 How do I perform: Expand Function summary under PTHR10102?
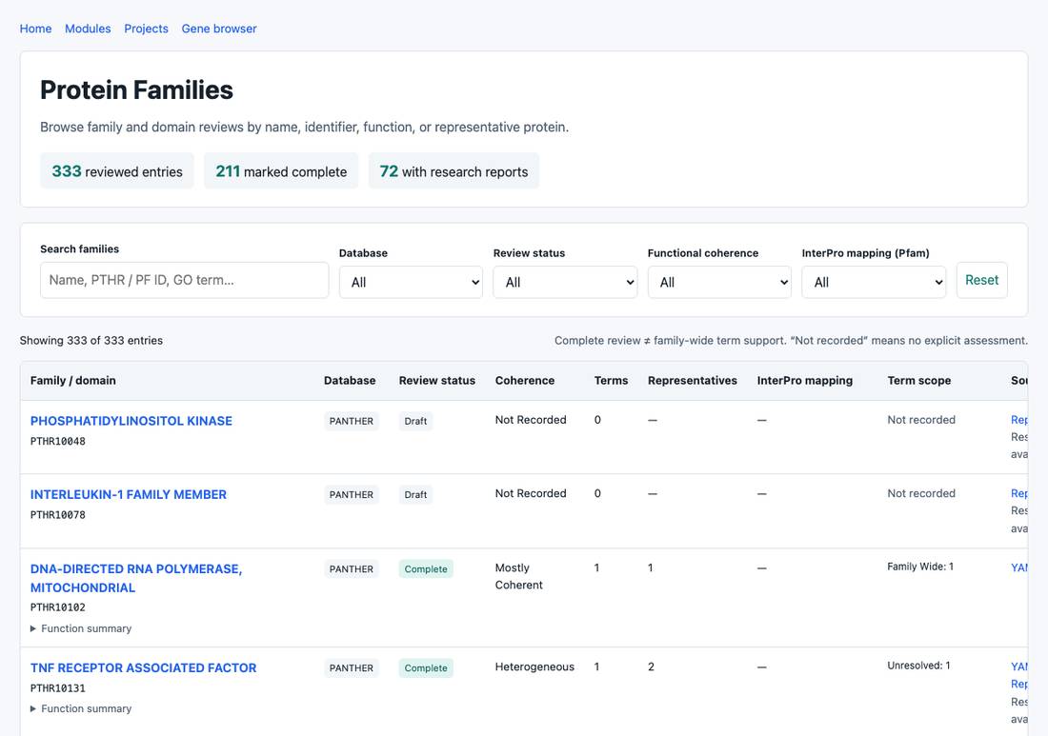pyautogui.click(x=81, y=628)
